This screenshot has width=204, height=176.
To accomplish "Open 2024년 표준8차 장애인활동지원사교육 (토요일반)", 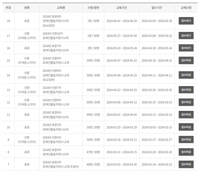I will (56, 21).
